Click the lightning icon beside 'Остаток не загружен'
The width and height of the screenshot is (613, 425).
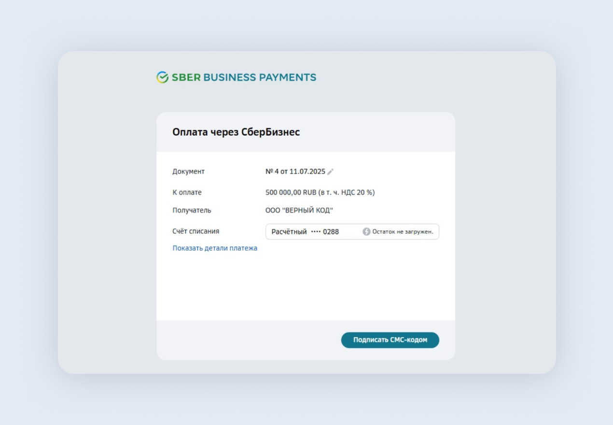coord(366,232)
